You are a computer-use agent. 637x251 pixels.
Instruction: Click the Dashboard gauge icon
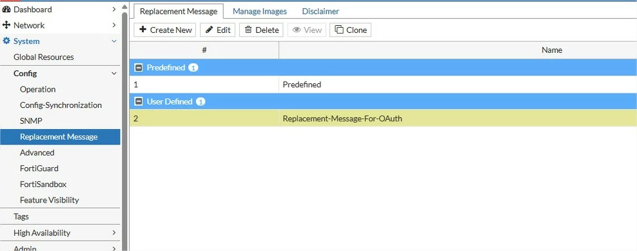pyautogui.click(x=6, y=10)
